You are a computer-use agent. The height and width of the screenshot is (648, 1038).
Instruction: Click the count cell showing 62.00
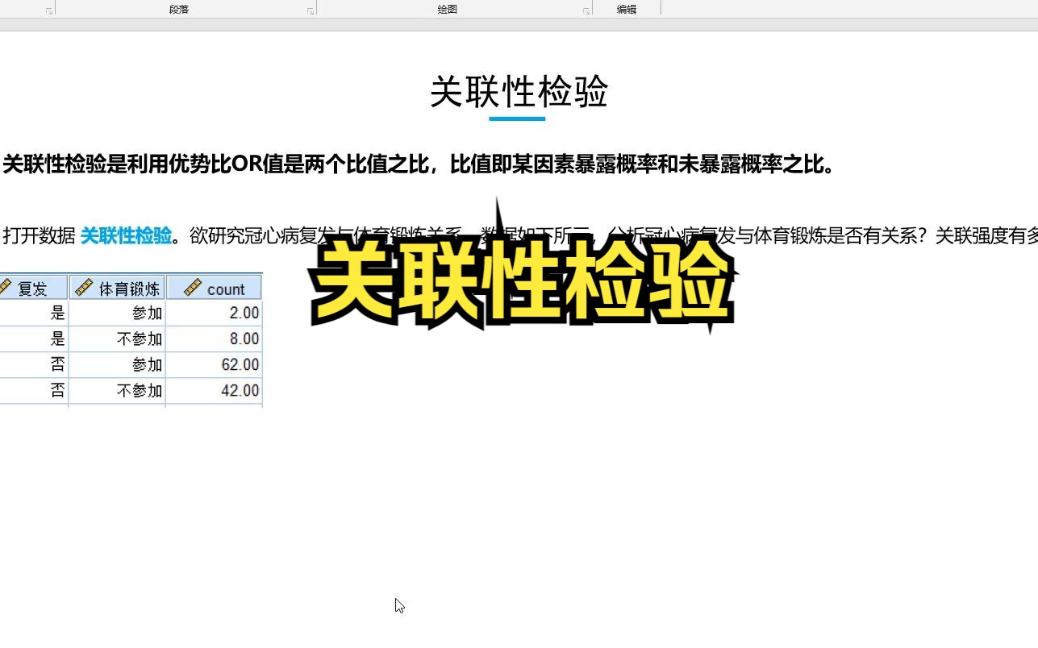click(214, 364)
